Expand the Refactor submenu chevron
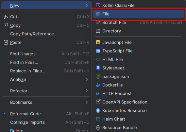Screen dimensions: 186x132 87,91
